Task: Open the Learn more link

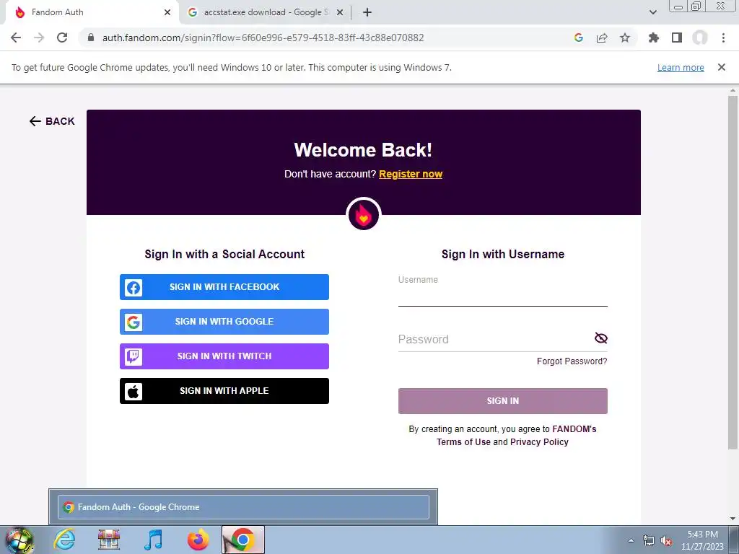Action: [x=681, y=67]
